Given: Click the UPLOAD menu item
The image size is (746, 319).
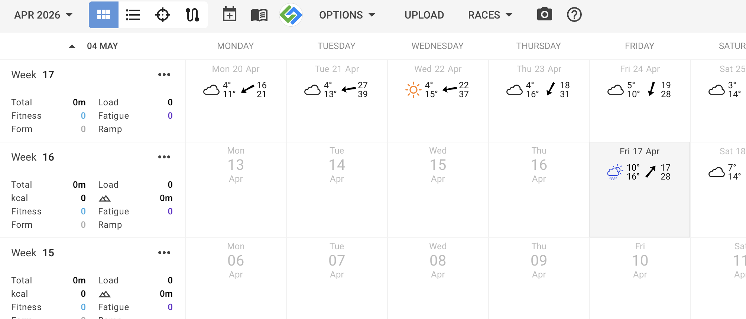Looking at the screenshot, I should 424,15.
